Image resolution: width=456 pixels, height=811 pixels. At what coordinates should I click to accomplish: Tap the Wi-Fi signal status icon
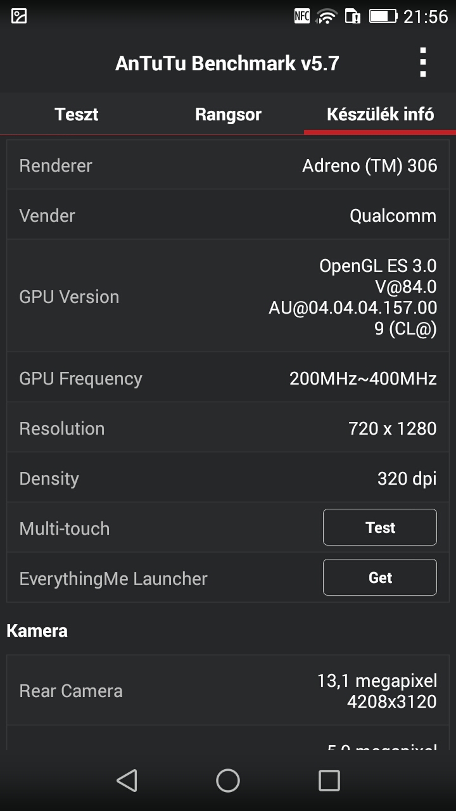327,16
